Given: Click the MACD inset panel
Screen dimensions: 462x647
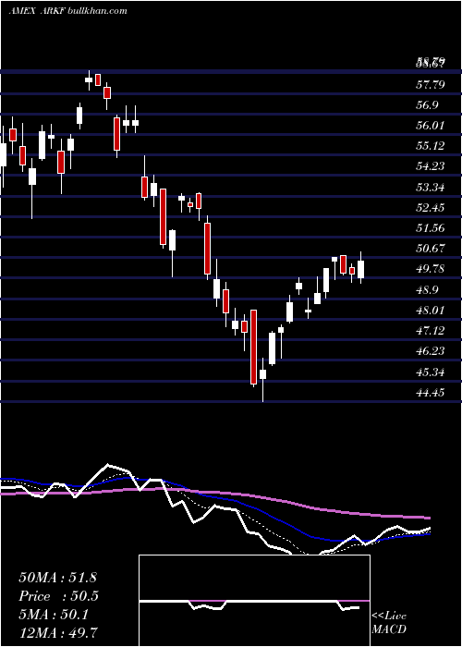Looking at the screenshot, I should click(x=254, y=601).
